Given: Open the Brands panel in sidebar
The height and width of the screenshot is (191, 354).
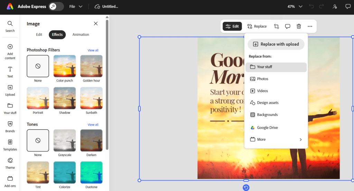Looking at the screenshot, I should pyautogui.click(x=10, y=126).
